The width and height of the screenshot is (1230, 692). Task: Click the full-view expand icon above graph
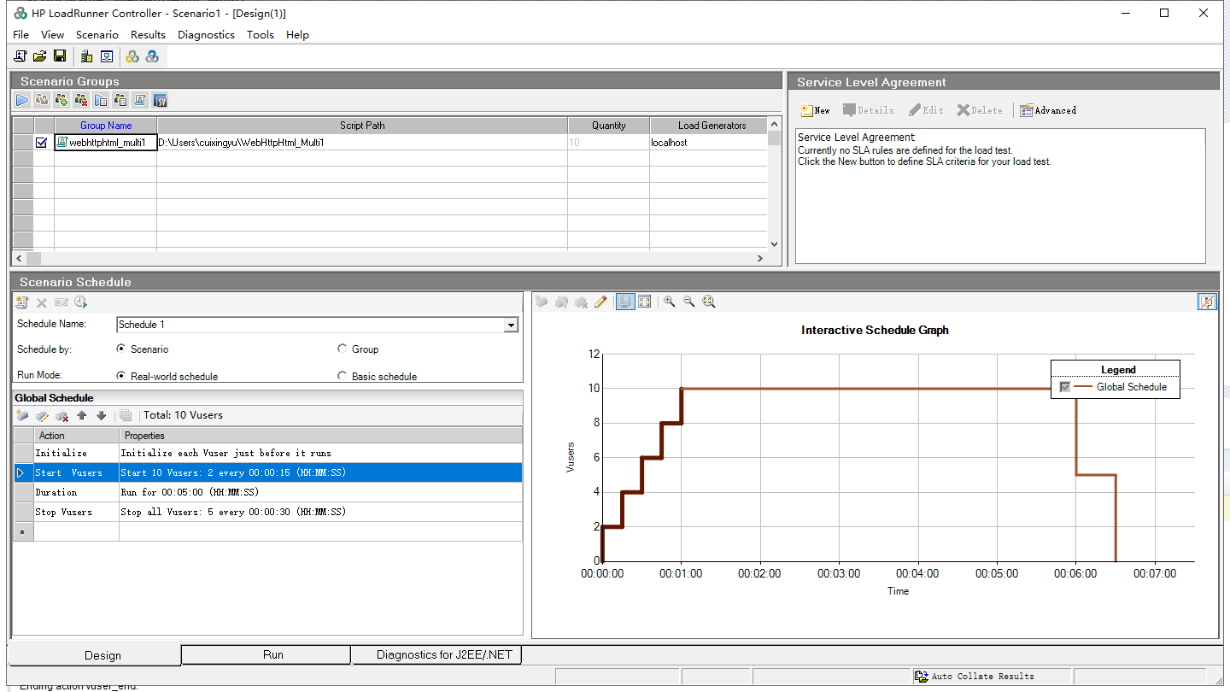pos(645,302)
